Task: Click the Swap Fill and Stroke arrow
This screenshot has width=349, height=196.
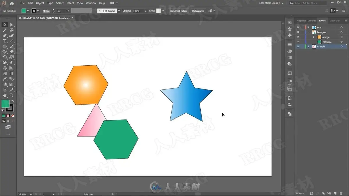Action: pyautogui.click(x=13, y=101)
